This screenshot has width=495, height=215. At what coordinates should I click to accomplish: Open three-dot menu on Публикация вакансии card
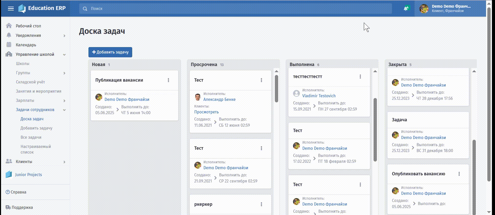pyautogui.click(x=168, y=80)
